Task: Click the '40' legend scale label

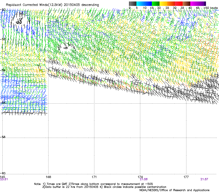Action: click(190, 8)
